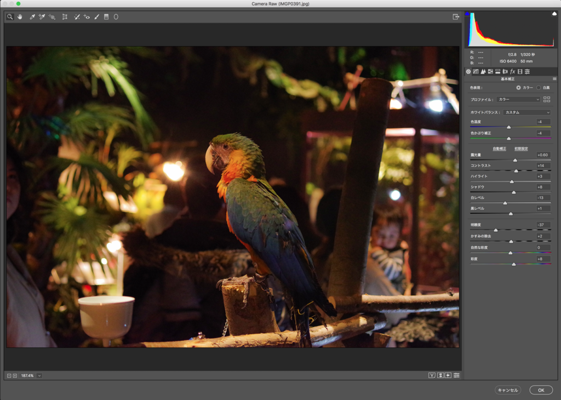Cycle before/after view with Y icon
The image size is (561, 400).
(432, 375)
